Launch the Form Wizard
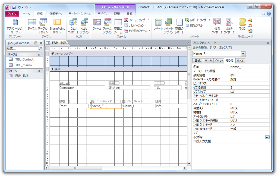The width and height of the screenshot is (278, 176). [x=137, y=20]
